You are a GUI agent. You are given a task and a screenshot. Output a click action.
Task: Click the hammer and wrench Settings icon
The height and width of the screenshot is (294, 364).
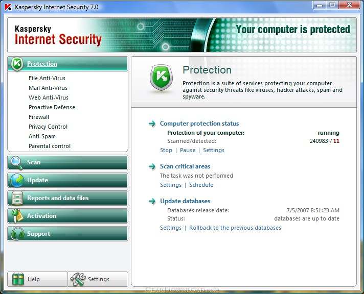click(78, 279)
